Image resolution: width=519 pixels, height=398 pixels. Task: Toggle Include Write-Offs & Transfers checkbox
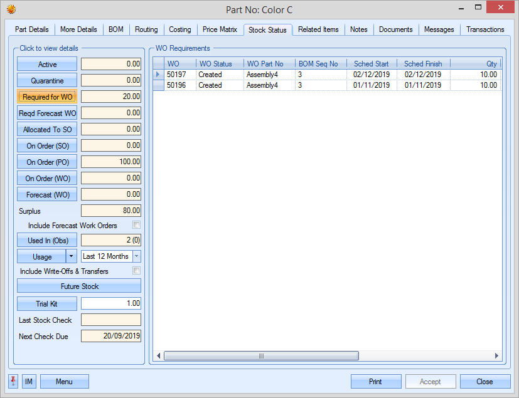coord(136,271)
